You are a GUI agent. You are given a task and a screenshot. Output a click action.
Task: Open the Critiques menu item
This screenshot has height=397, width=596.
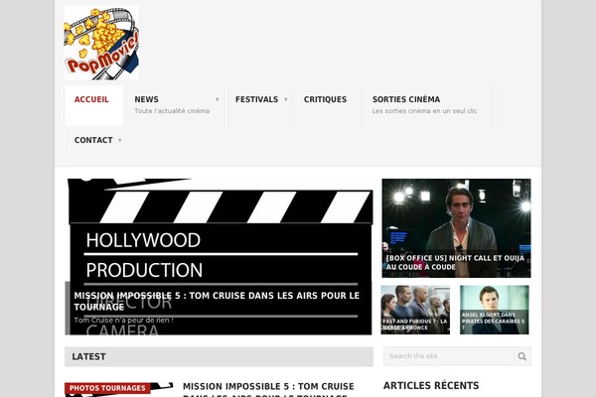(x=325, y=99)
